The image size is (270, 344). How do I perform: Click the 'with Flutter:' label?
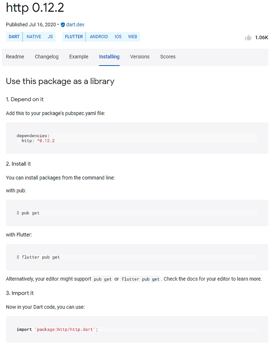pyautogui.click(x=19, y=235)
